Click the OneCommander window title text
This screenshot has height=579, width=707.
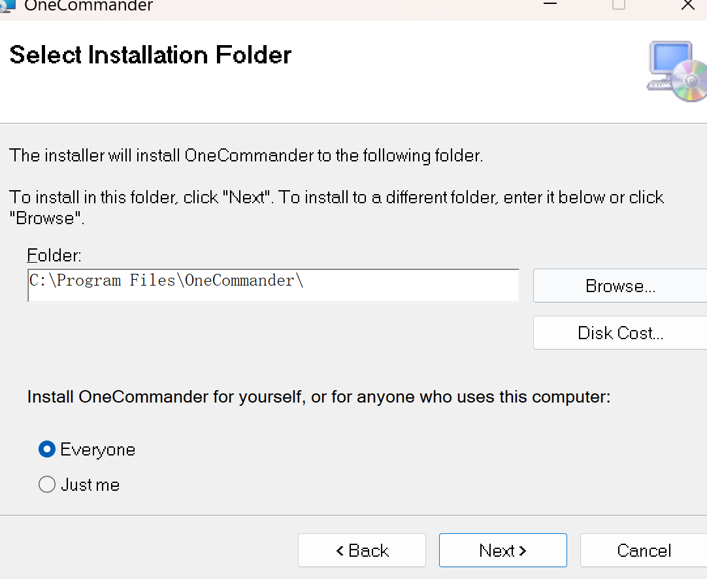(88, 7)
